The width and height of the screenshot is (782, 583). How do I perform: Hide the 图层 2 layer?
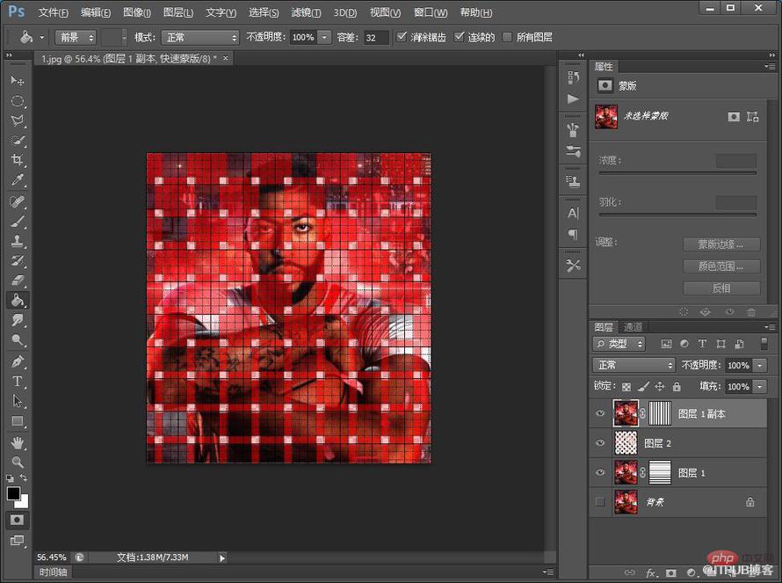(600, 442)
